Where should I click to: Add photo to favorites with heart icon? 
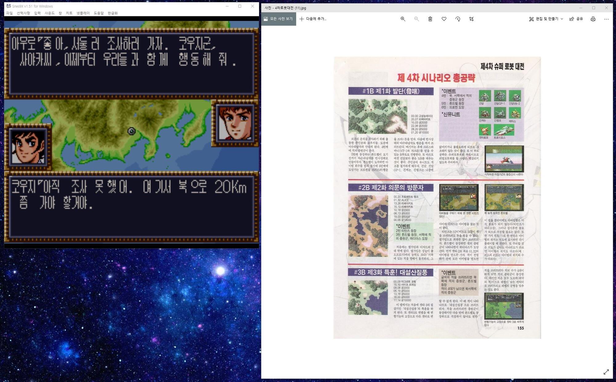pos(444,19)
